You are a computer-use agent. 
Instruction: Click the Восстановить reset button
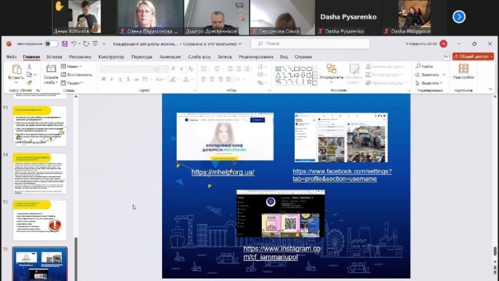click(76, 75)
